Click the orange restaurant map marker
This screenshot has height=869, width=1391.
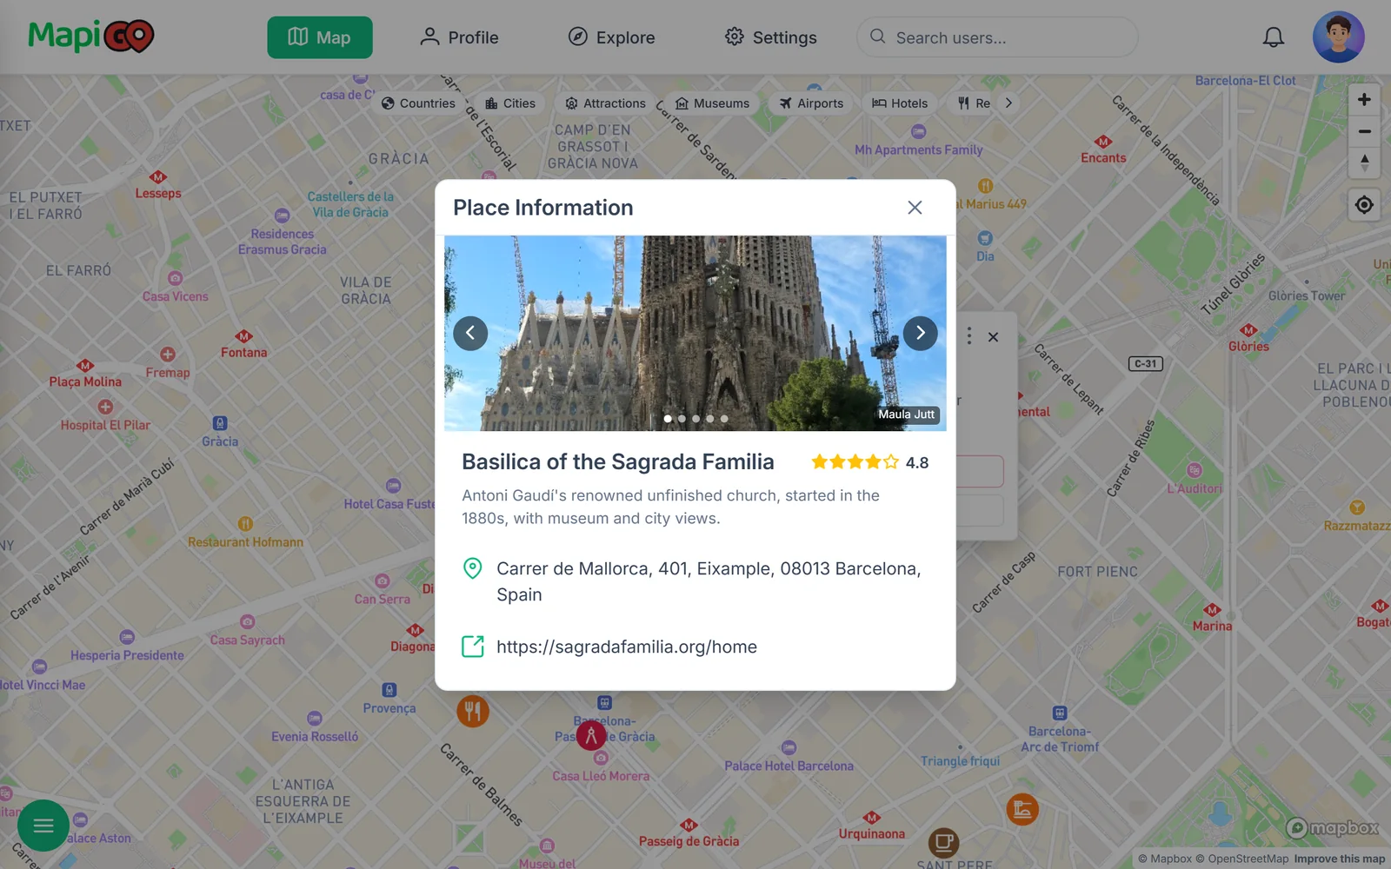pyautogui.click(x=473, y=712)
